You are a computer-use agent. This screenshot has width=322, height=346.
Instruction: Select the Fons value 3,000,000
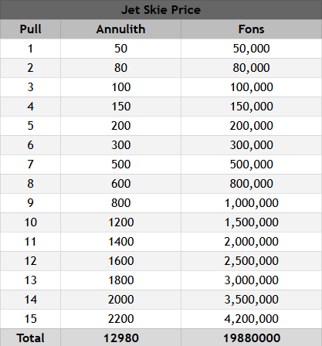click(252, 280)
